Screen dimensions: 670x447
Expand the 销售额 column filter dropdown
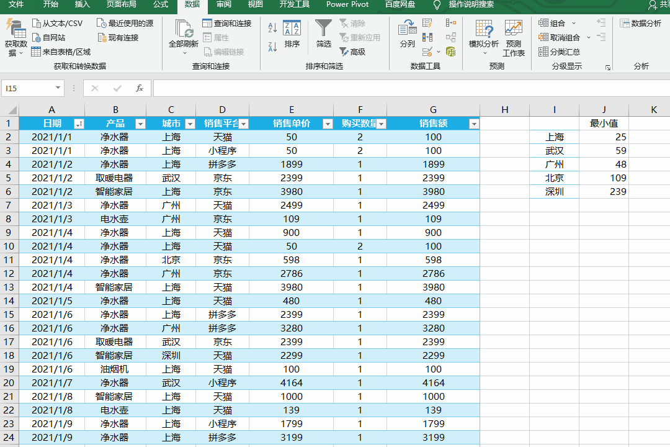tap(474, 124)
